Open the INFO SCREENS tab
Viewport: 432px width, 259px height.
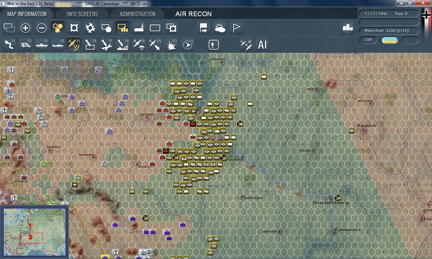click(82, 14)
